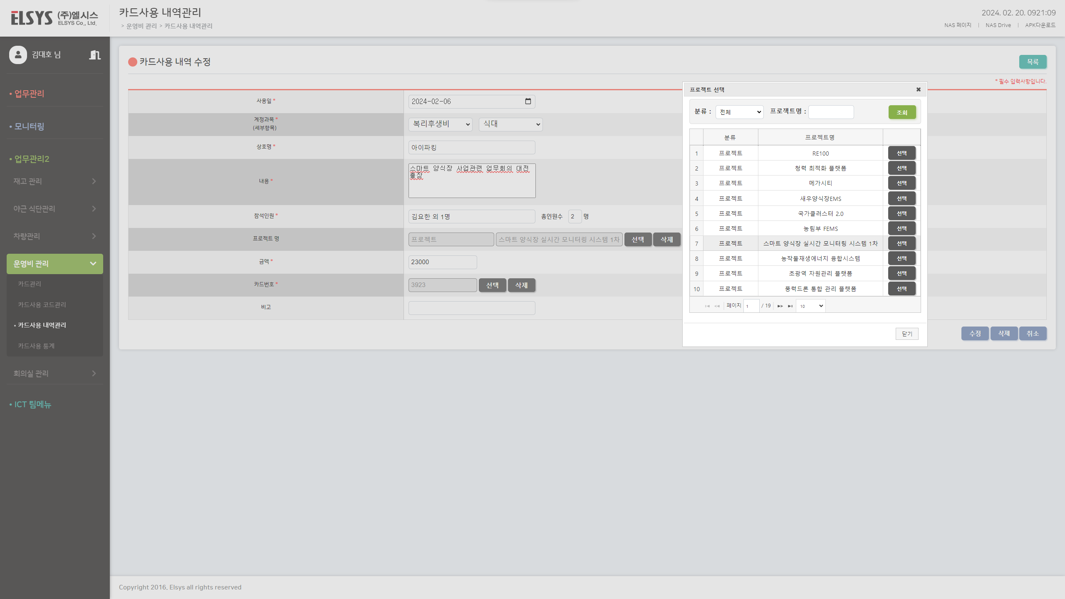The image size is (1065, 599).
Task: Expand the 야근 식단관리 menu
Action: (x=55, y=208)
